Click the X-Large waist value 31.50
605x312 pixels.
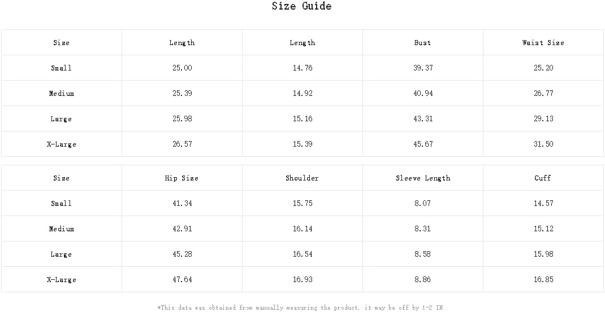tap(543, 144)
